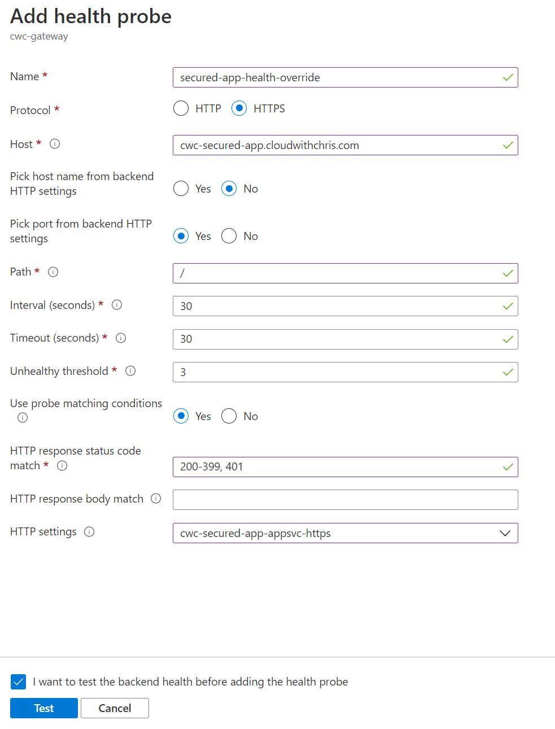Viewport: 555px width, 729px height.
Task: Click the info icon next to Host
Action: click(x=55, y=145)
